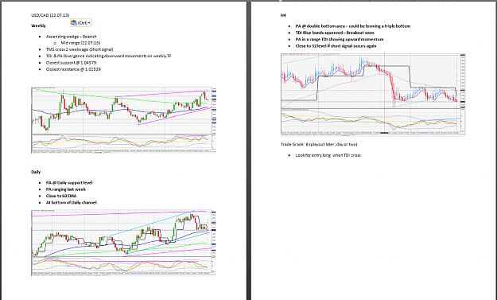Click the 'Closest resistance @ 1.01539' line
This screenshot has width=497, height=300.
click(x=73, y=69)
